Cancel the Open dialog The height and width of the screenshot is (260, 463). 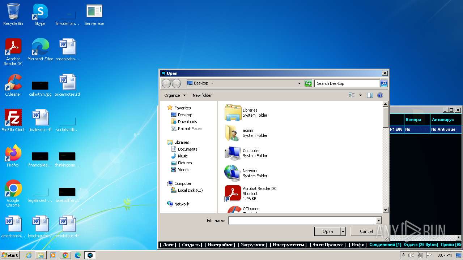click(x=366, y=231)
